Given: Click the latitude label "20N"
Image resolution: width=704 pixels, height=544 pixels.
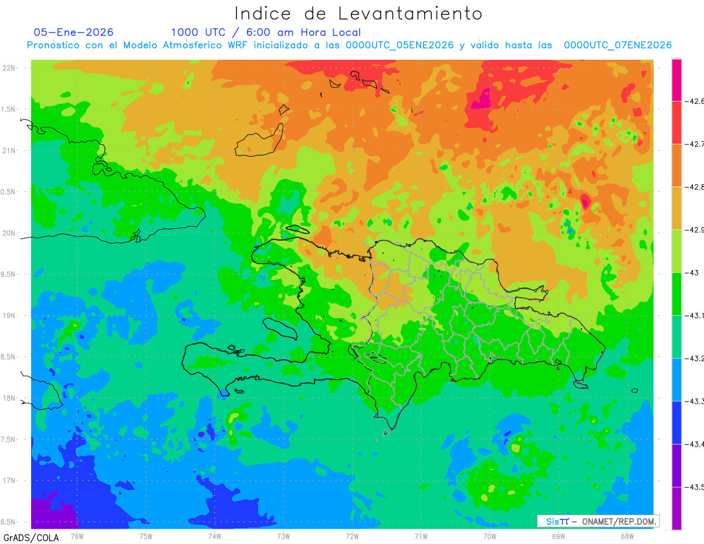Looking at the screenshot, I should click(9, 233).
